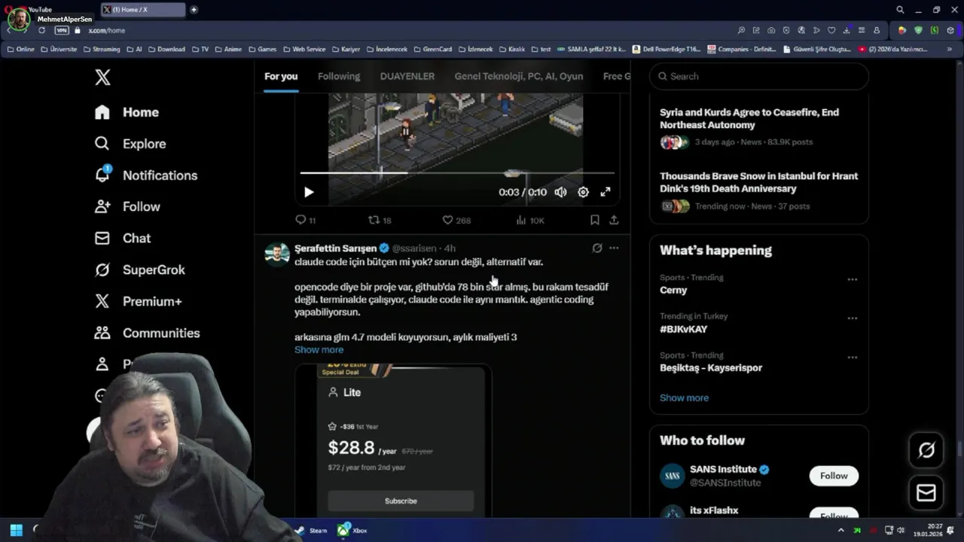Image resolution: width=964 pixels, height=542 pixels.
Task: Open the GreenCard bookmarks folder
Action: pos(432,49)
